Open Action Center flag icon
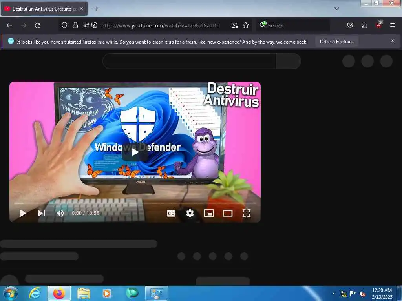 point(353,294)
